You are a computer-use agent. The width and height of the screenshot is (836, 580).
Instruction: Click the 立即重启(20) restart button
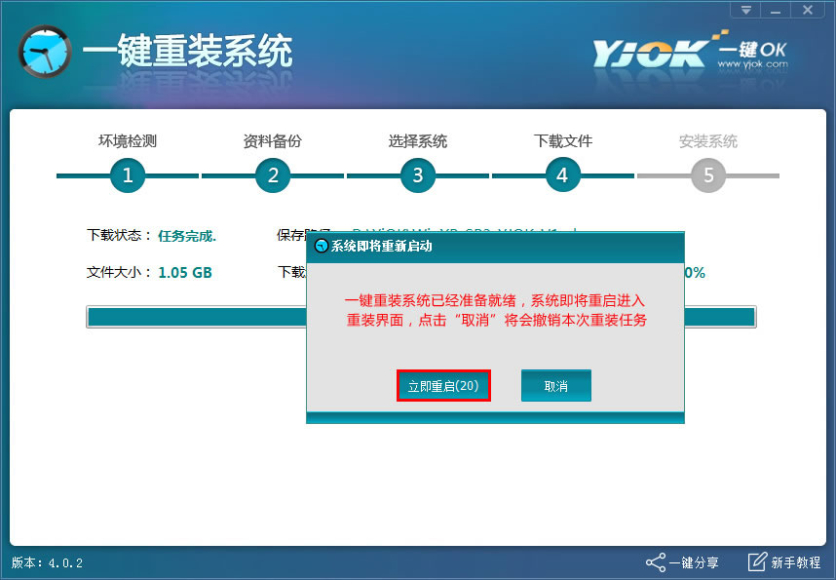(x=443, y=386)
